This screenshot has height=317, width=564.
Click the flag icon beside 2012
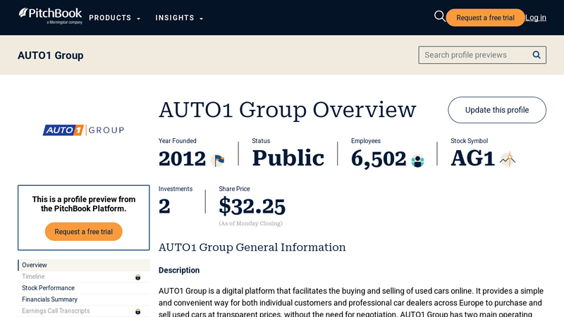(218, 160)
